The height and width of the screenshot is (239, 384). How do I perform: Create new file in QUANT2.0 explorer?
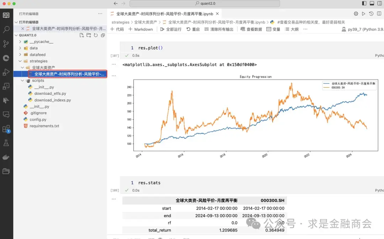(x=82, y=35)
